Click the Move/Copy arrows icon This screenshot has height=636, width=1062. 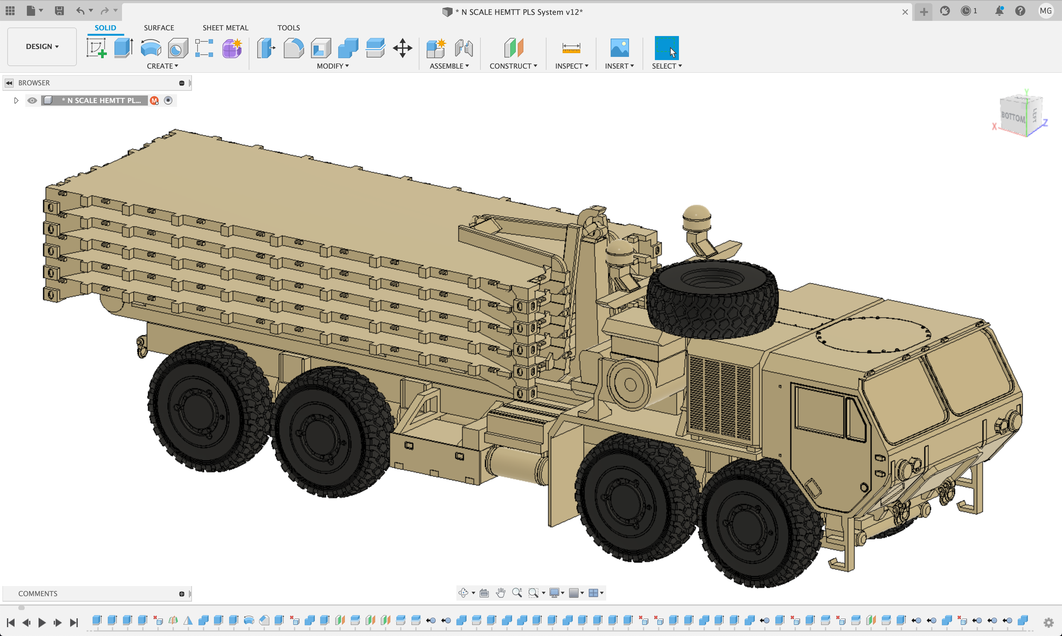pos(402,47)
